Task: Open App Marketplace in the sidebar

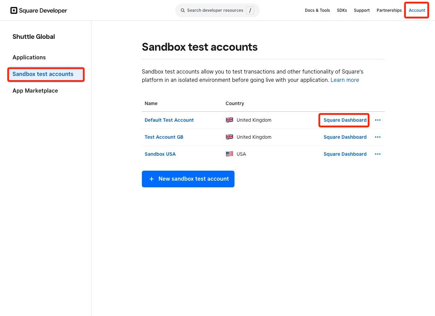Action: tap(35, 91)
